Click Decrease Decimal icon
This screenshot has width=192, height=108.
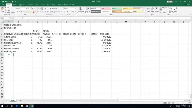tap(75, 12)
